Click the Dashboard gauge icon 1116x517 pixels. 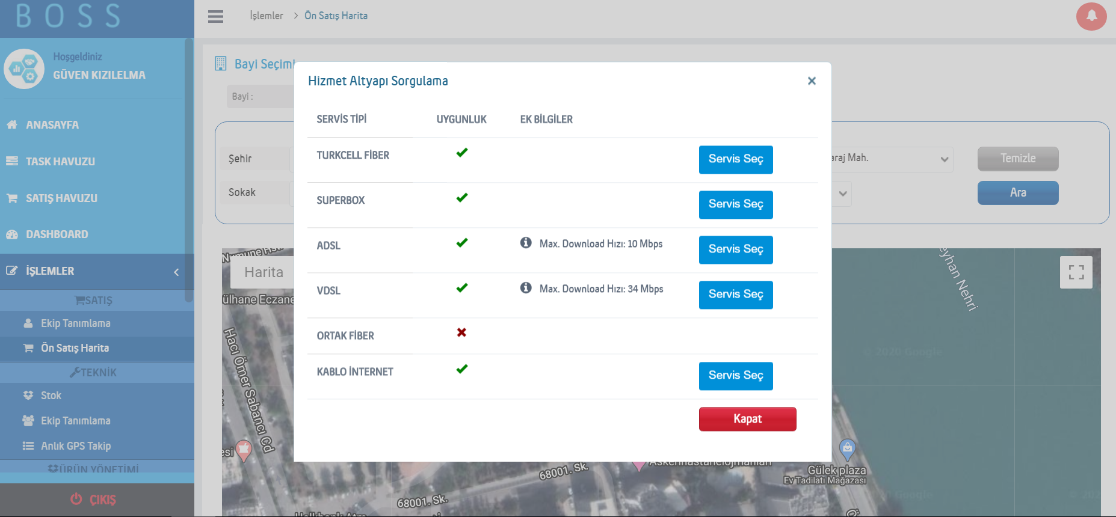12,234
